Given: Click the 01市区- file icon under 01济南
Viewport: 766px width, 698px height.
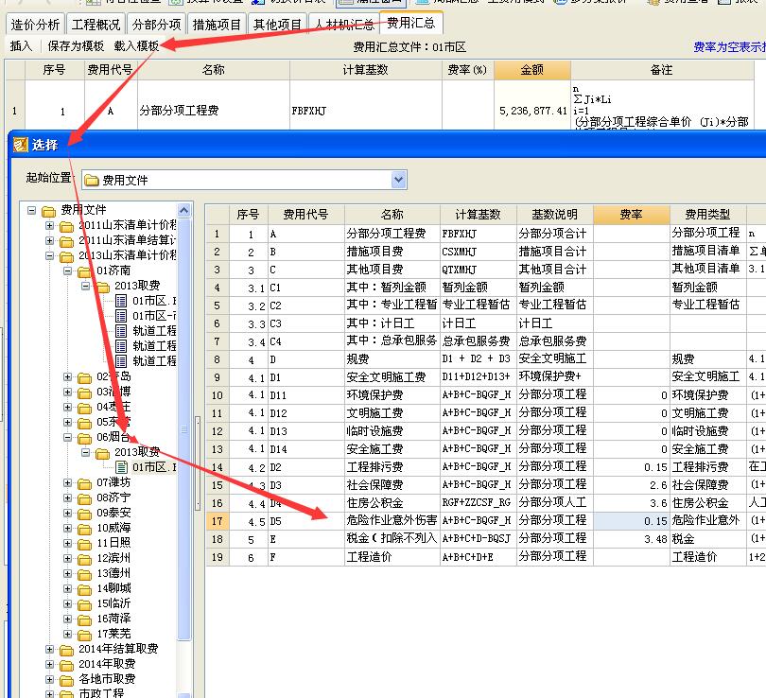Looking at the screenshot, I should [x=121, y=316].
